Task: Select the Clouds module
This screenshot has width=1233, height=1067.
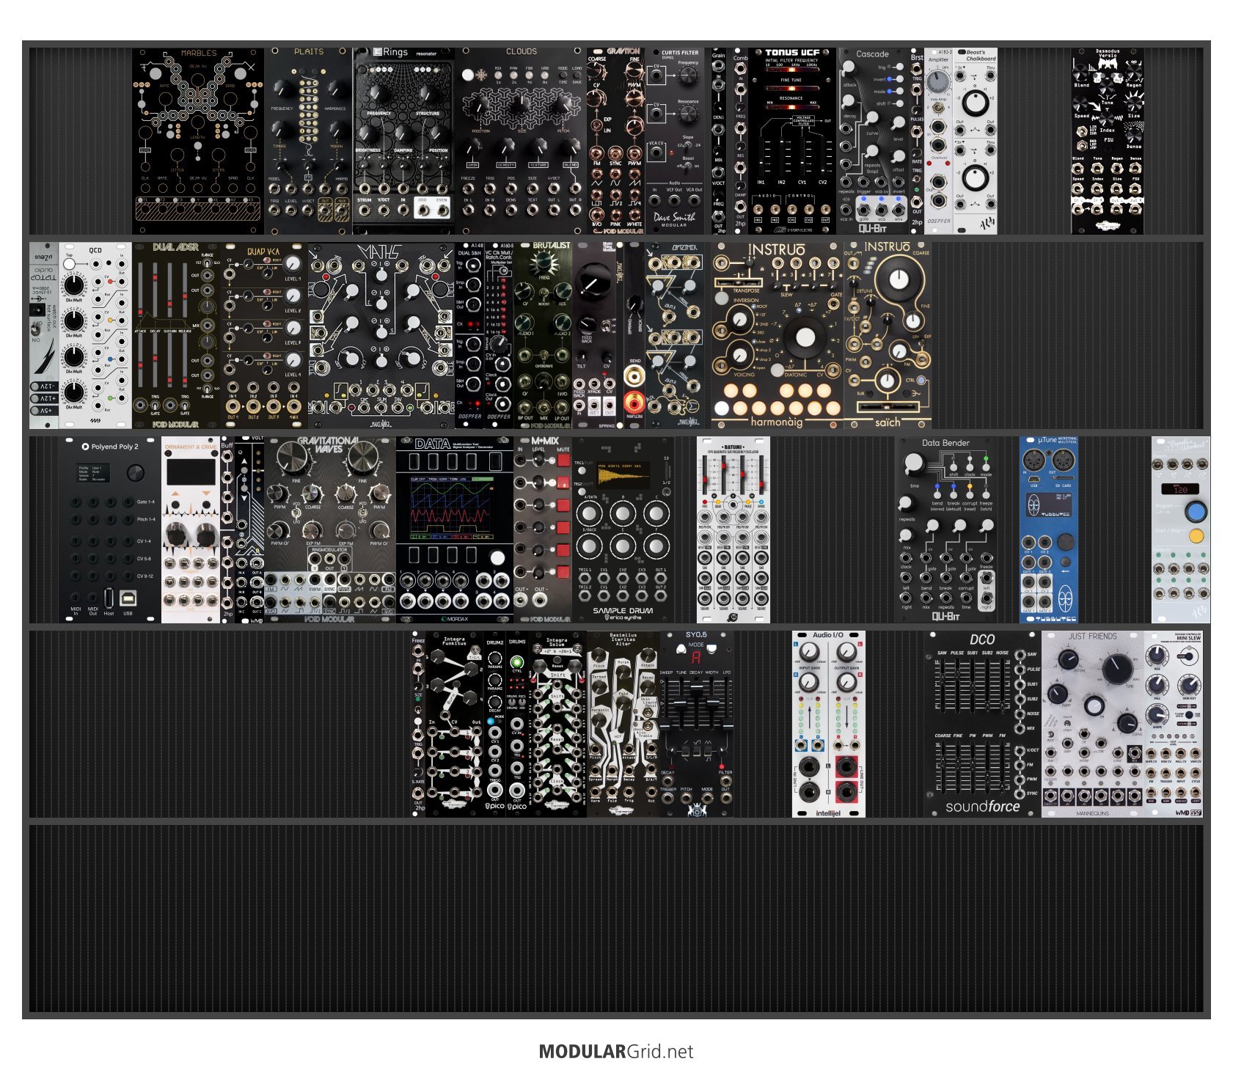Action: pyautogui.click(x=521, y=141)
